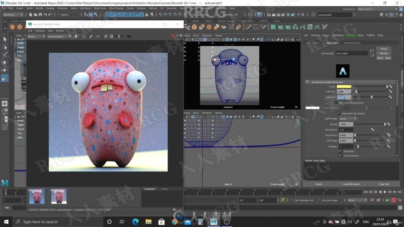The width and height of the screenshot is (404, 227).
Task: Toggle the Normalize checkbox
Action: pyautogui.click(x=341, y=151)
